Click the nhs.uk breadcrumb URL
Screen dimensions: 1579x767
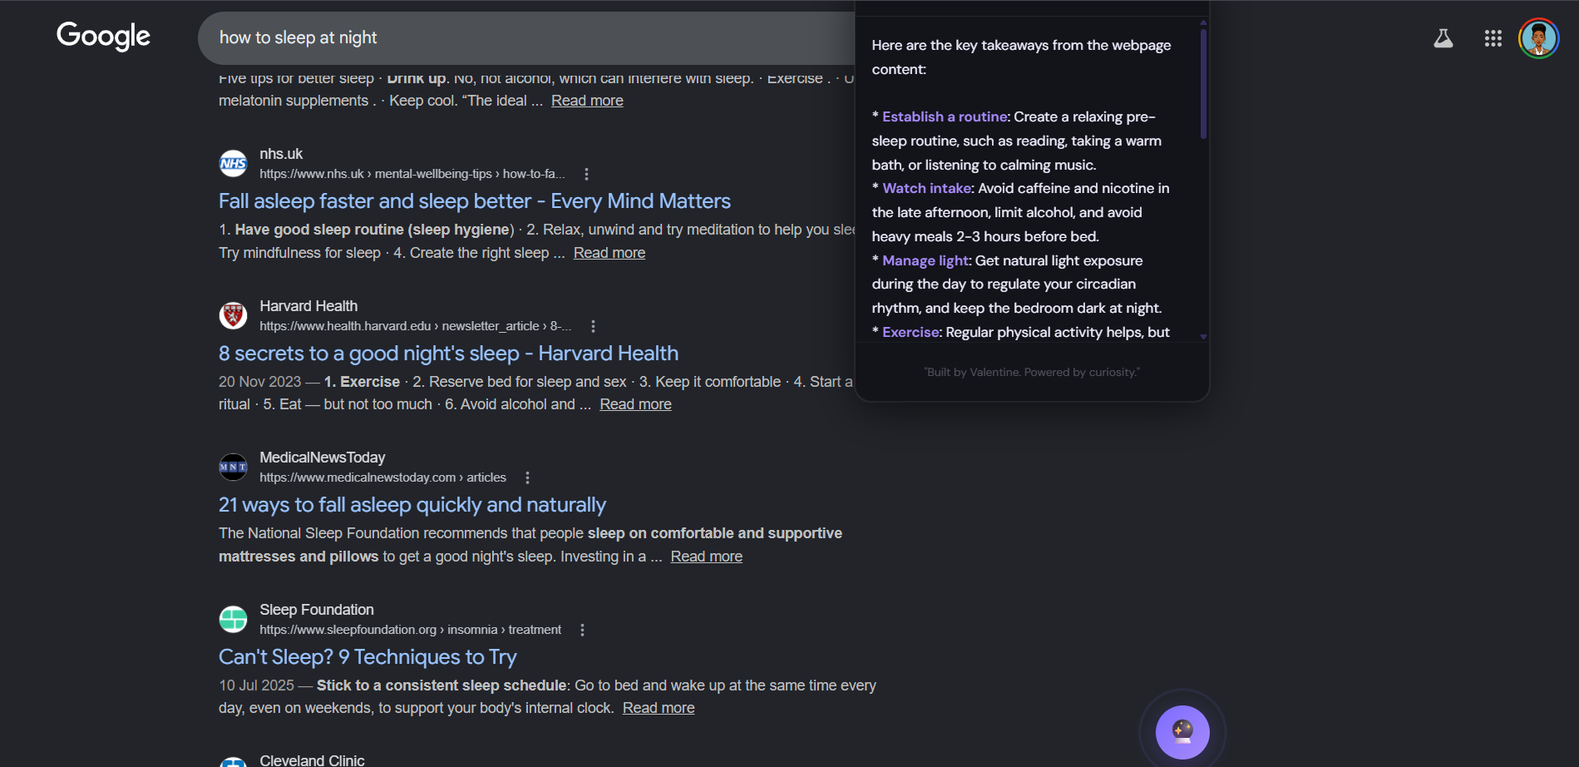[x=412, y=174]
